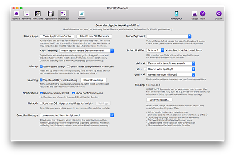Open the Selection Hotkeys clipboard dropdown
Screen dimensions: 235x156
[77, 115]
